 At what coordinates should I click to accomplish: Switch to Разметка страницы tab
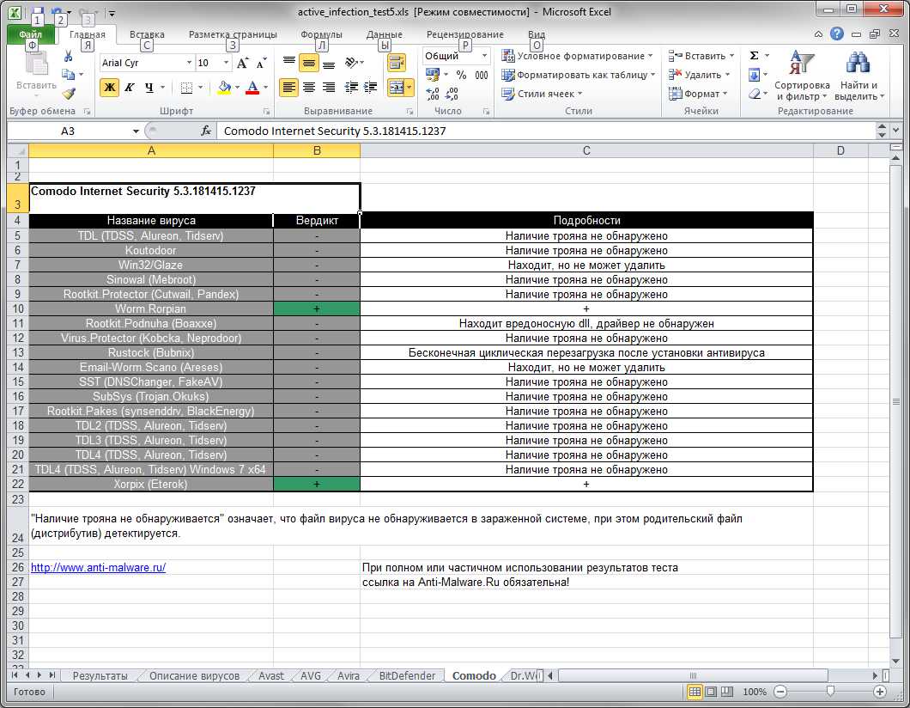[233, 34]
